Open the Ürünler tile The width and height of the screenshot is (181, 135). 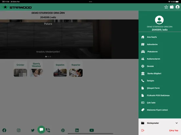[x=20, y=69]
